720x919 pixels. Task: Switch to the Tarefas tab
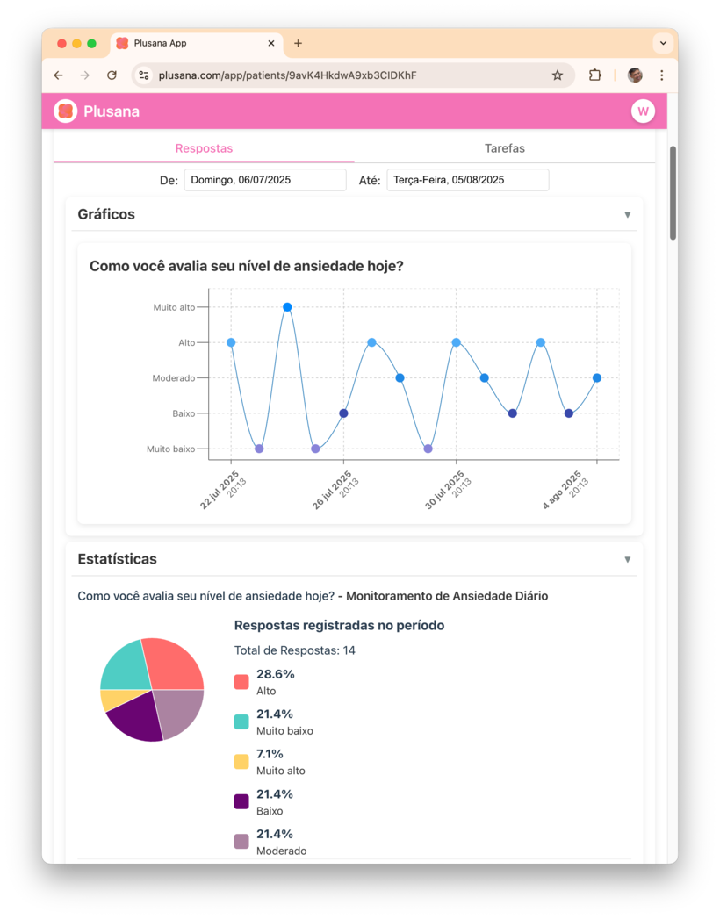pyautogui.click(x=504, y=148)
